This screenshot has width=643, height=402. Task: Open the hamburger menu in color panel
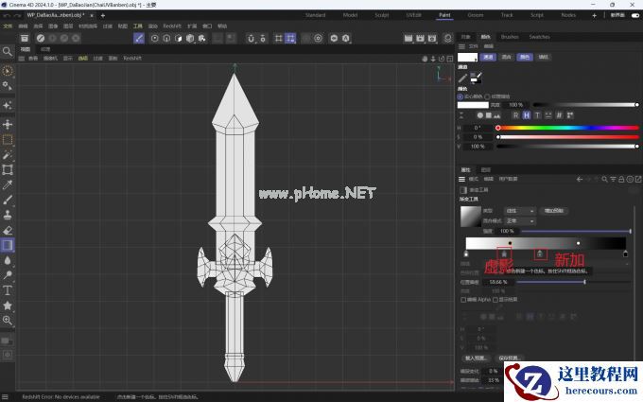point(461,46)
